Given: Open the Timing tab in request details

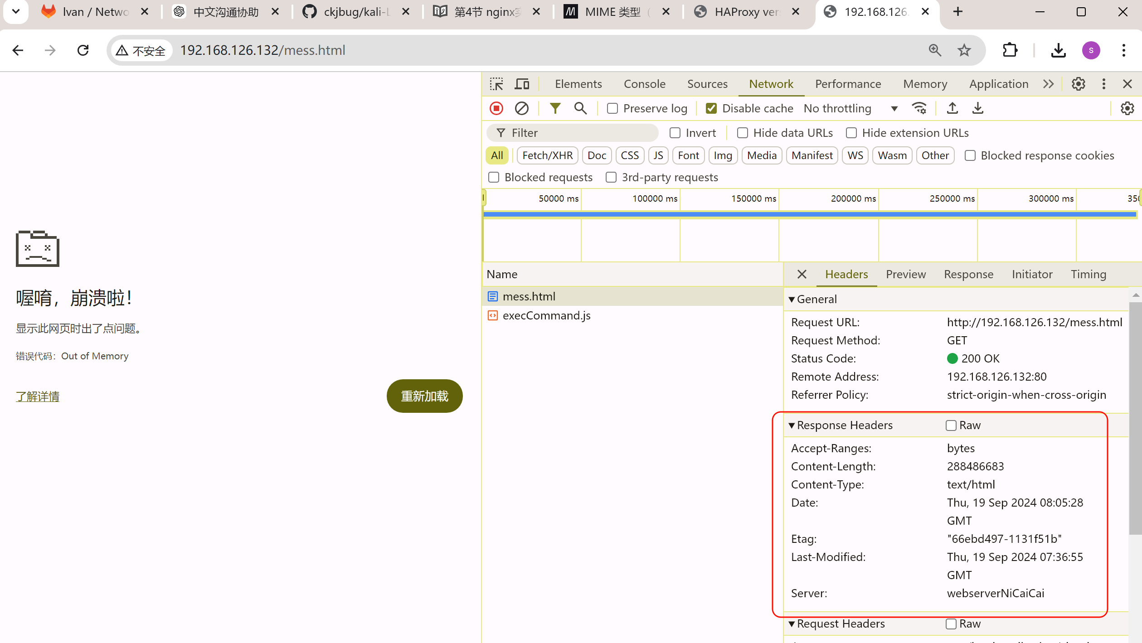Looking at the screenshot, I should pos(1088,274).
